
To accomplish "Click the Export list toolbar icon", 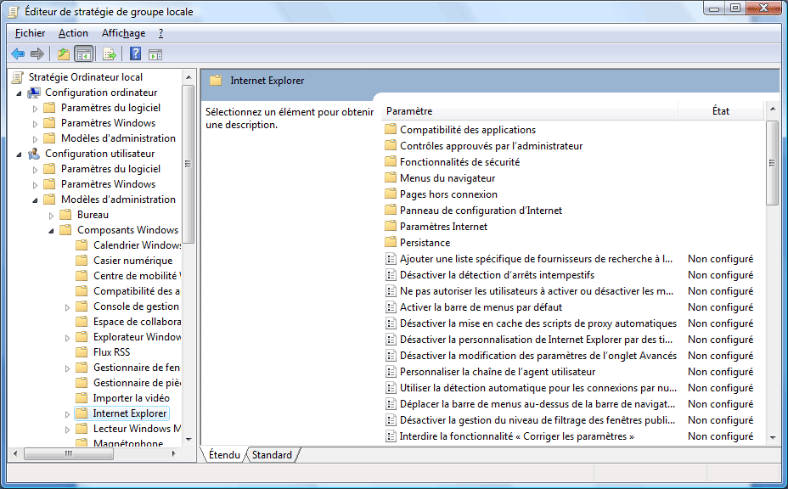I will (109, 53).
